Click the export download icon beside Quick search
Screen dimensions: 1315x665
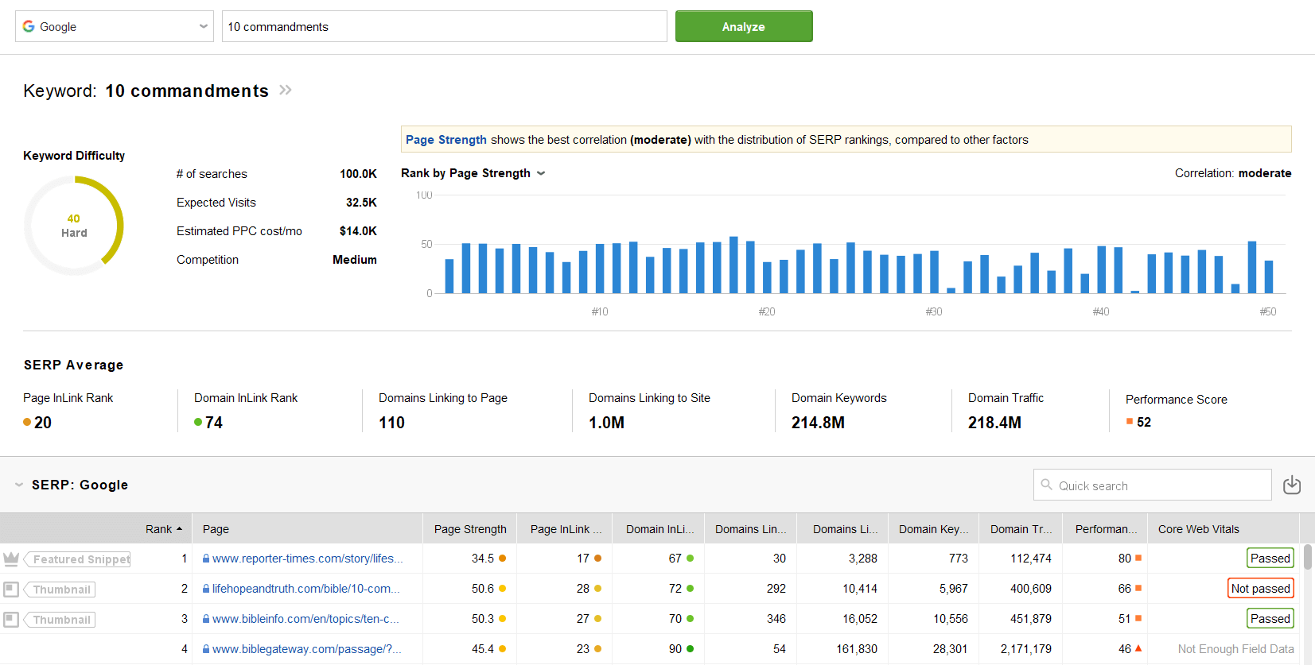pyautogui.click(x=1291, y=485)
